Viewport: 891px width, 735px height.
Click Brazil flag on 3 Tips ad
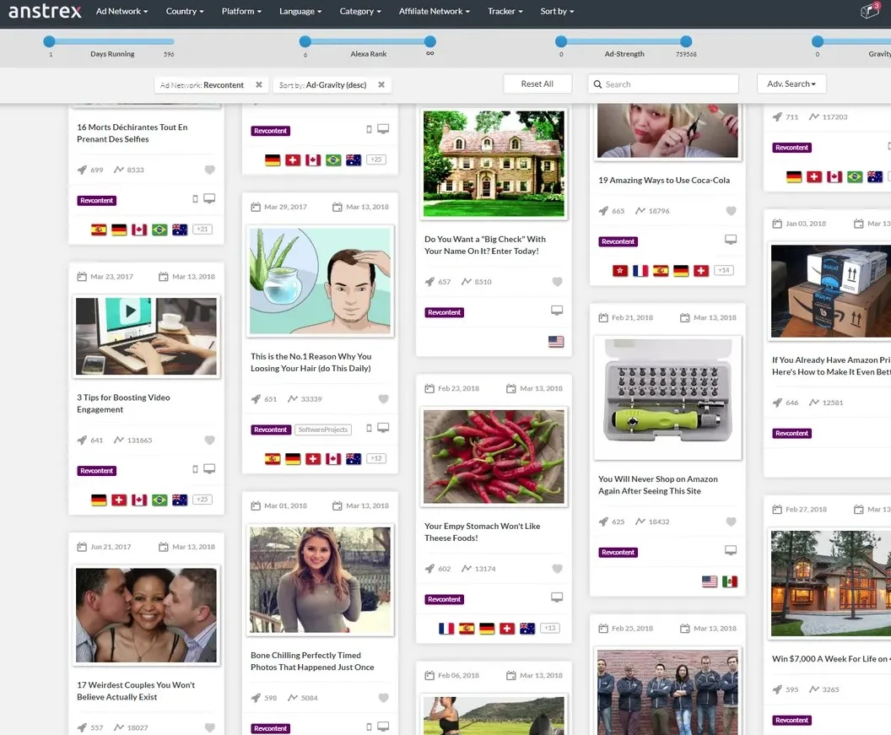pos(159,500)
